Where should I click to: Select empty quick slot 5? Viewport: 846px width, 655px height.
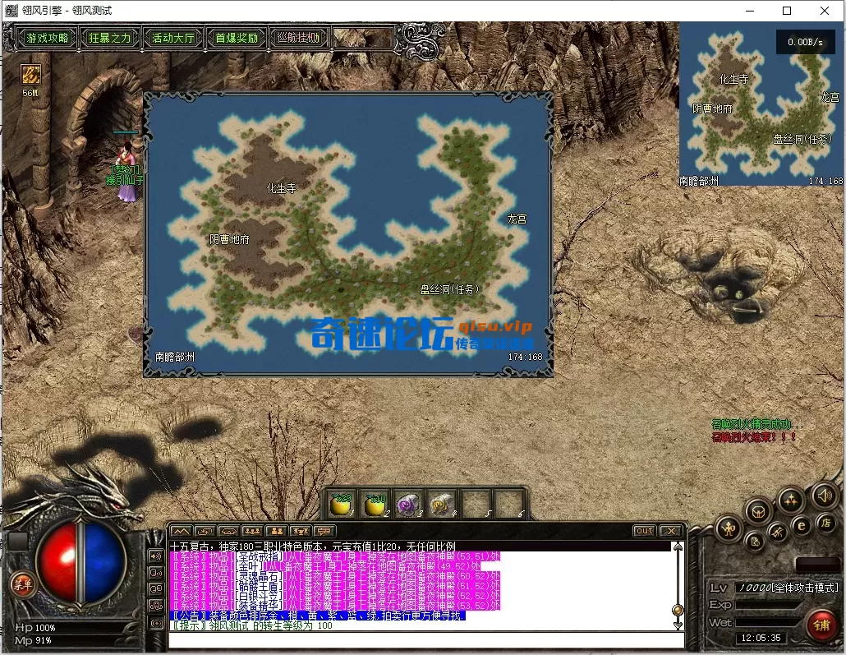476,505
